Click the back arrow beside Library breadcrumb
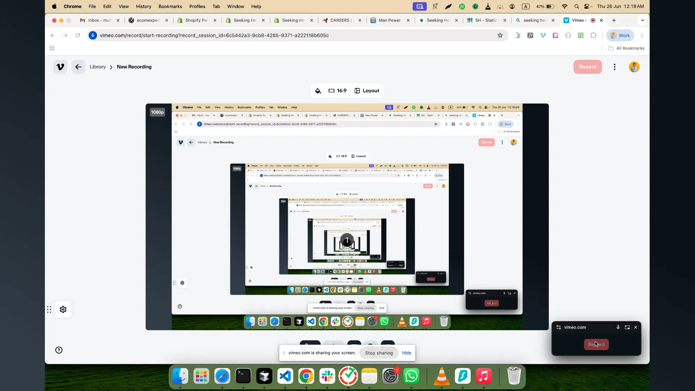The image size is (695, 391). click(78, 67)
